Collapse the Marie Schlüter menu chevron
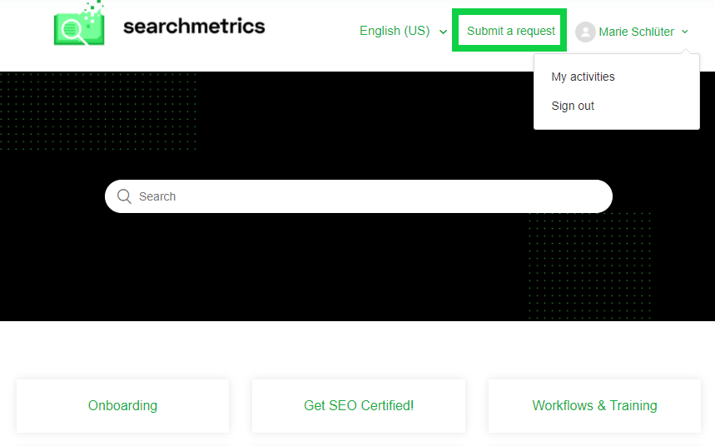The height and width of the screenshot is (446, 715). tap(685, 32)
